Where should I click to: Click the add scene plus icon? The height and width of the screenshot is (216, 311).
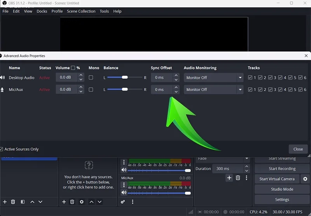coord(5,202)
